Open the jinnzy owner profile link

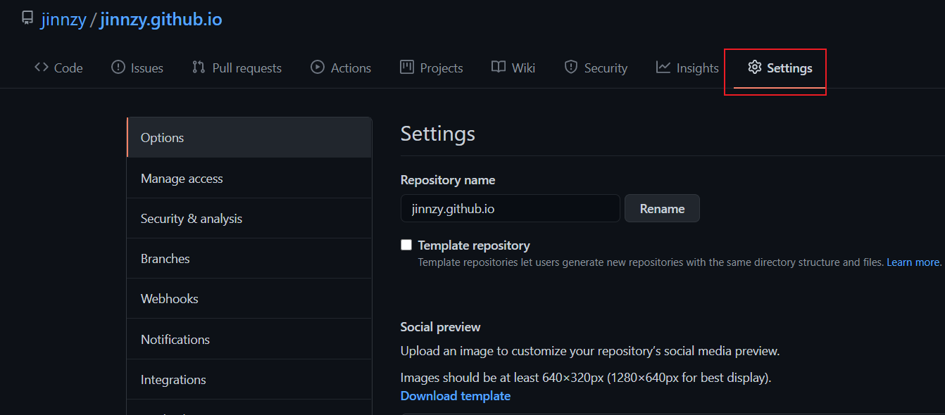click(x=63, y=19)
